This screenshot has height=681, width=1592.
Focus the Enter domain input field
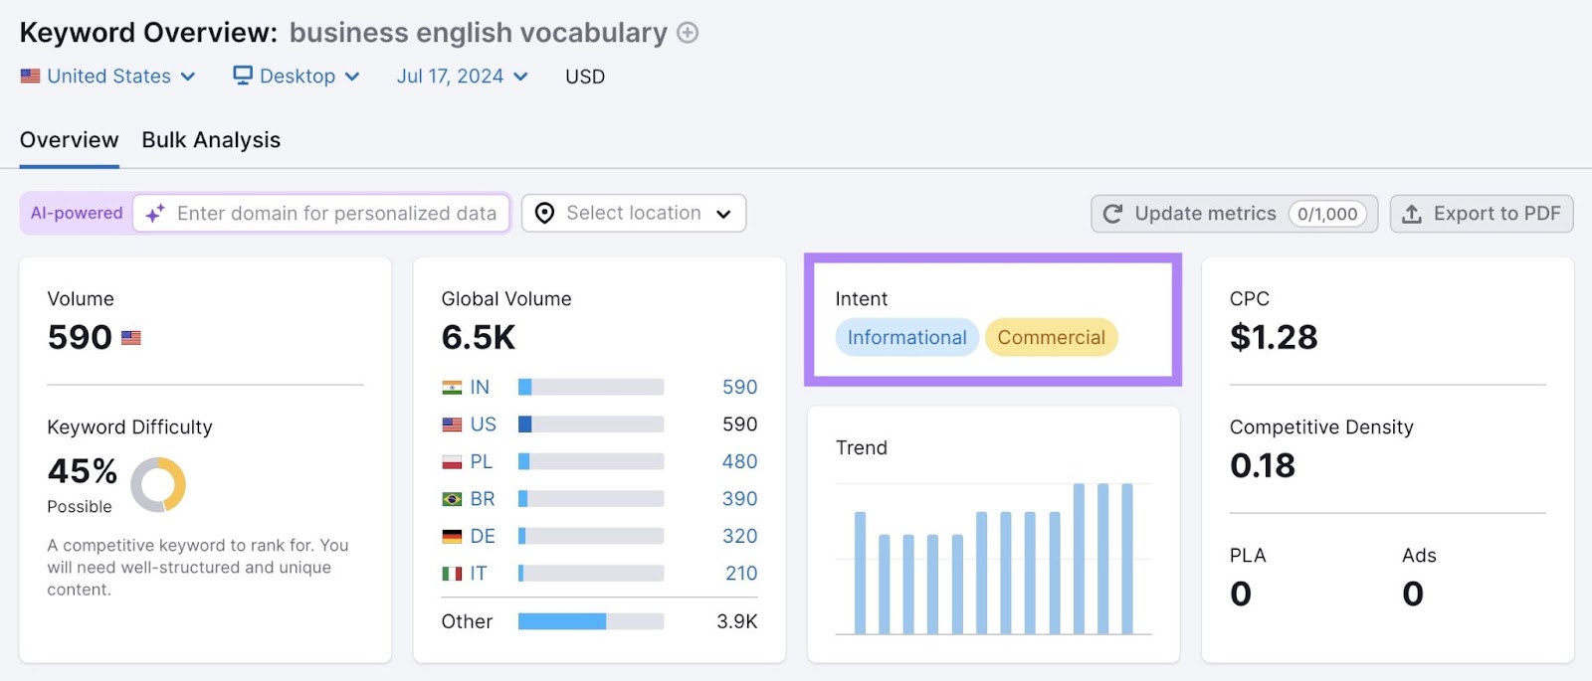(x=336, y=214)
